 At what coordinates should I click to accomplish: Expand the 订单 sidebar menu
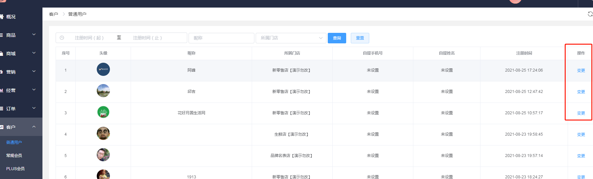(x=21, y=109)
